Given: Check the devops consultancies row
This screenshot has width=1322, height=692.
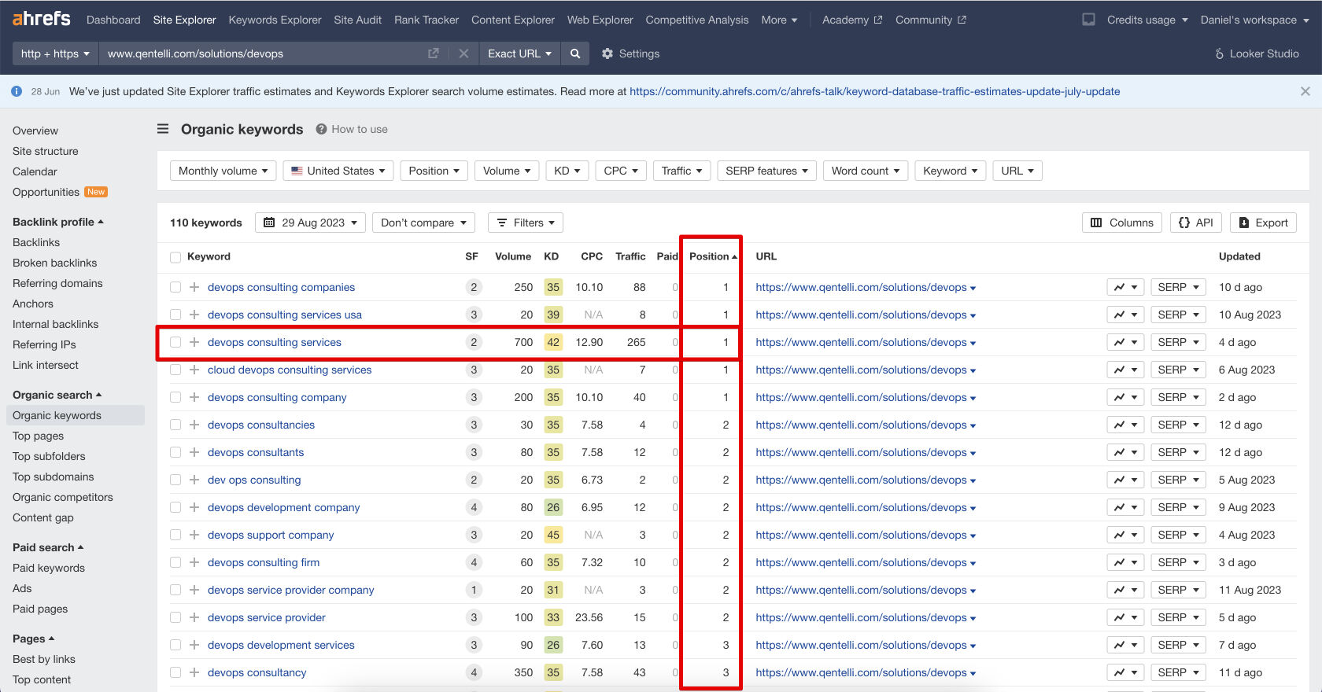Looking at the screenshot, I should [x=175, y=425].
